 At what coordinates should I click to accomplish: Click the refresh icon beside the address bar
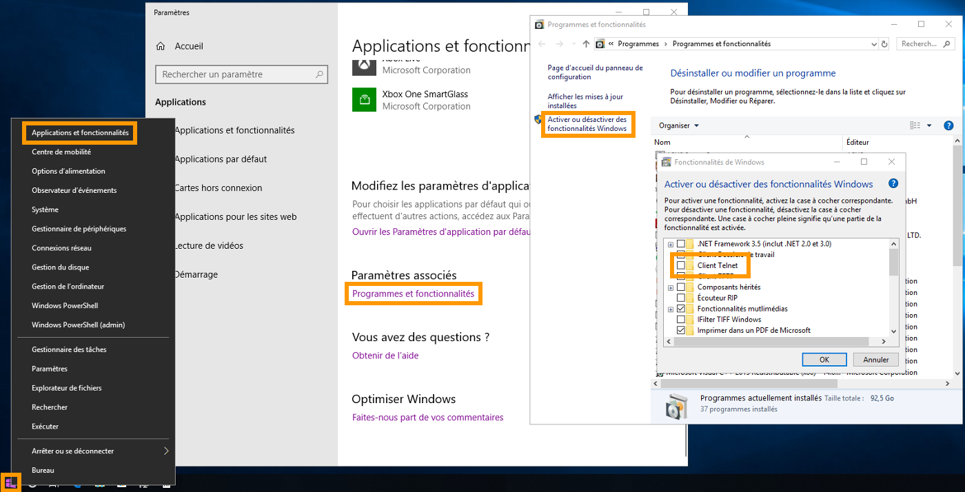pos(884,43)
